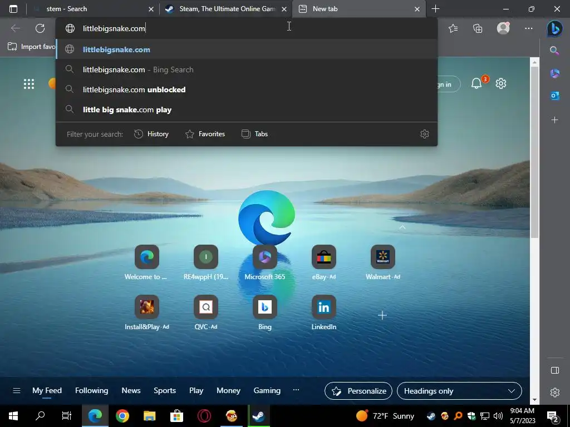Open Steam from the taskbar
Viewport: 570px width, 427px height.
click(x=258, y=416)
